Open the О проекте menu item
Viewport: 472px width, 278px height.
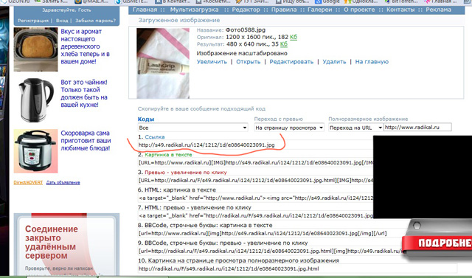click(359, 10)
